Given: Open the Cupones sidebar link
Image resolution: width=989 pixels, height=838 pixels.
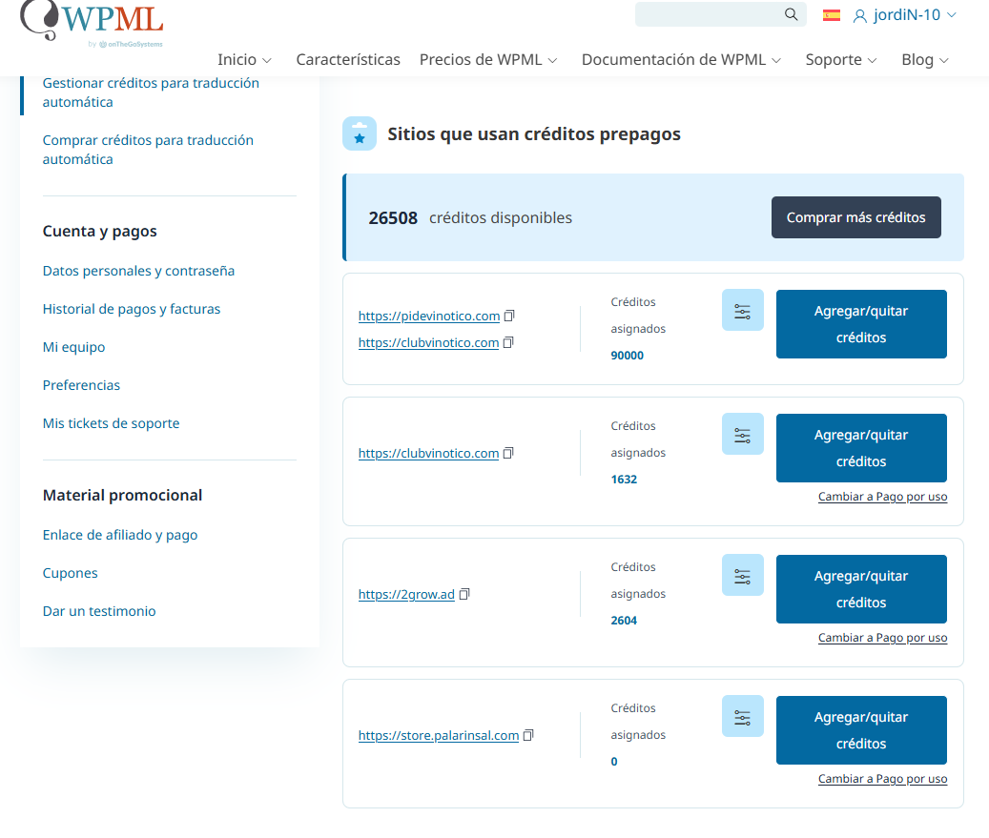Looking at the screenshot, I should point(70,573).
